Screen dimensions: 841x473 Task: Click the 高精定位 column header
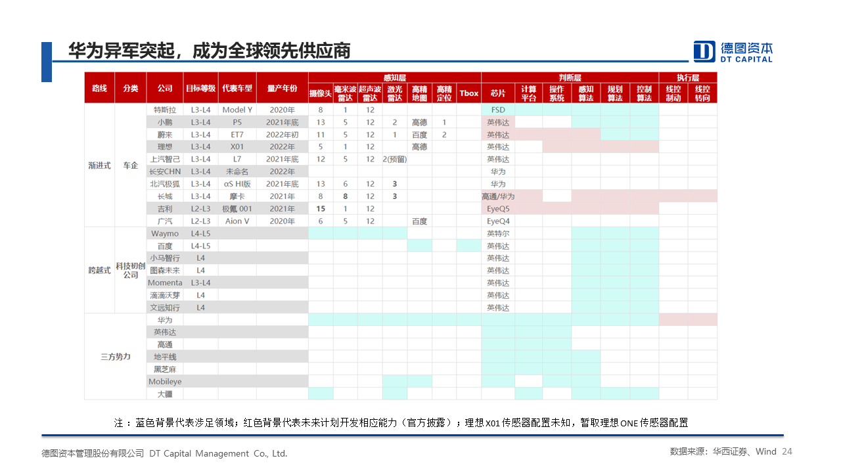(x=444, y=93)
